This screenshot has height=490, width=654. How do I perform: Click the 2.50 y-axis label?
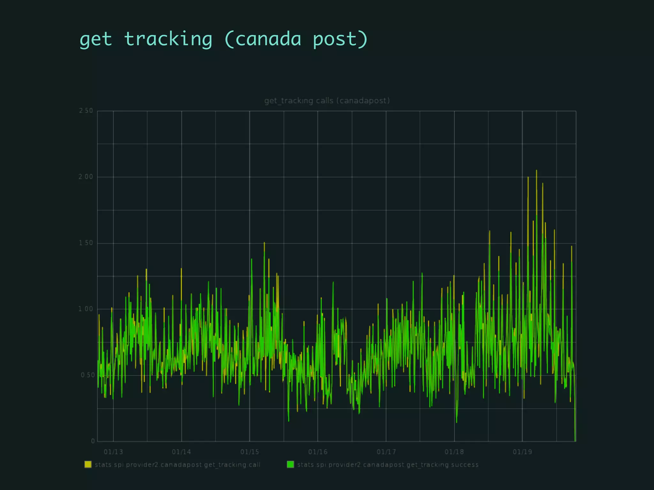[x=86, y=111]
